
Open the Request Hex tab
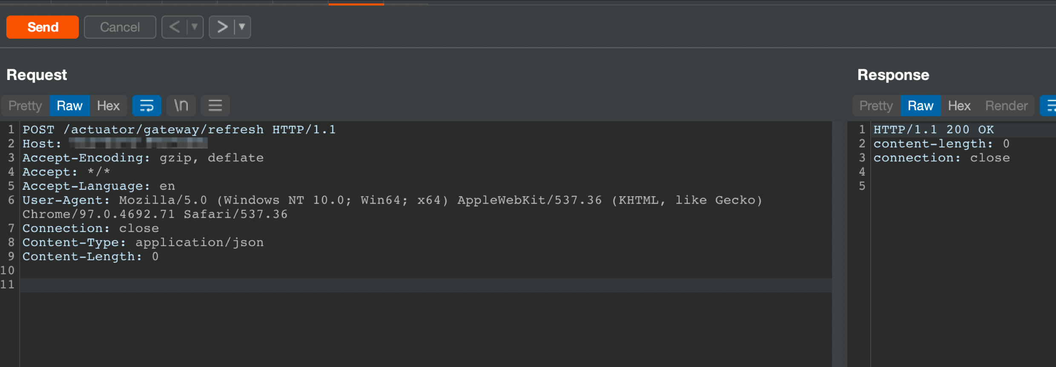point(108,106)
